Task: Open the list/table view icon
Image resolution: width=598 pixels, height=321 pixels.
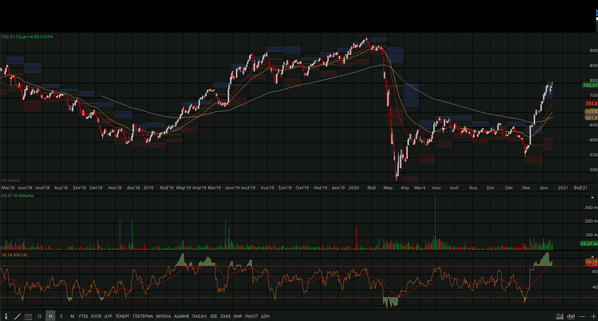Action: pyautogui.click(x=28, y=316)
